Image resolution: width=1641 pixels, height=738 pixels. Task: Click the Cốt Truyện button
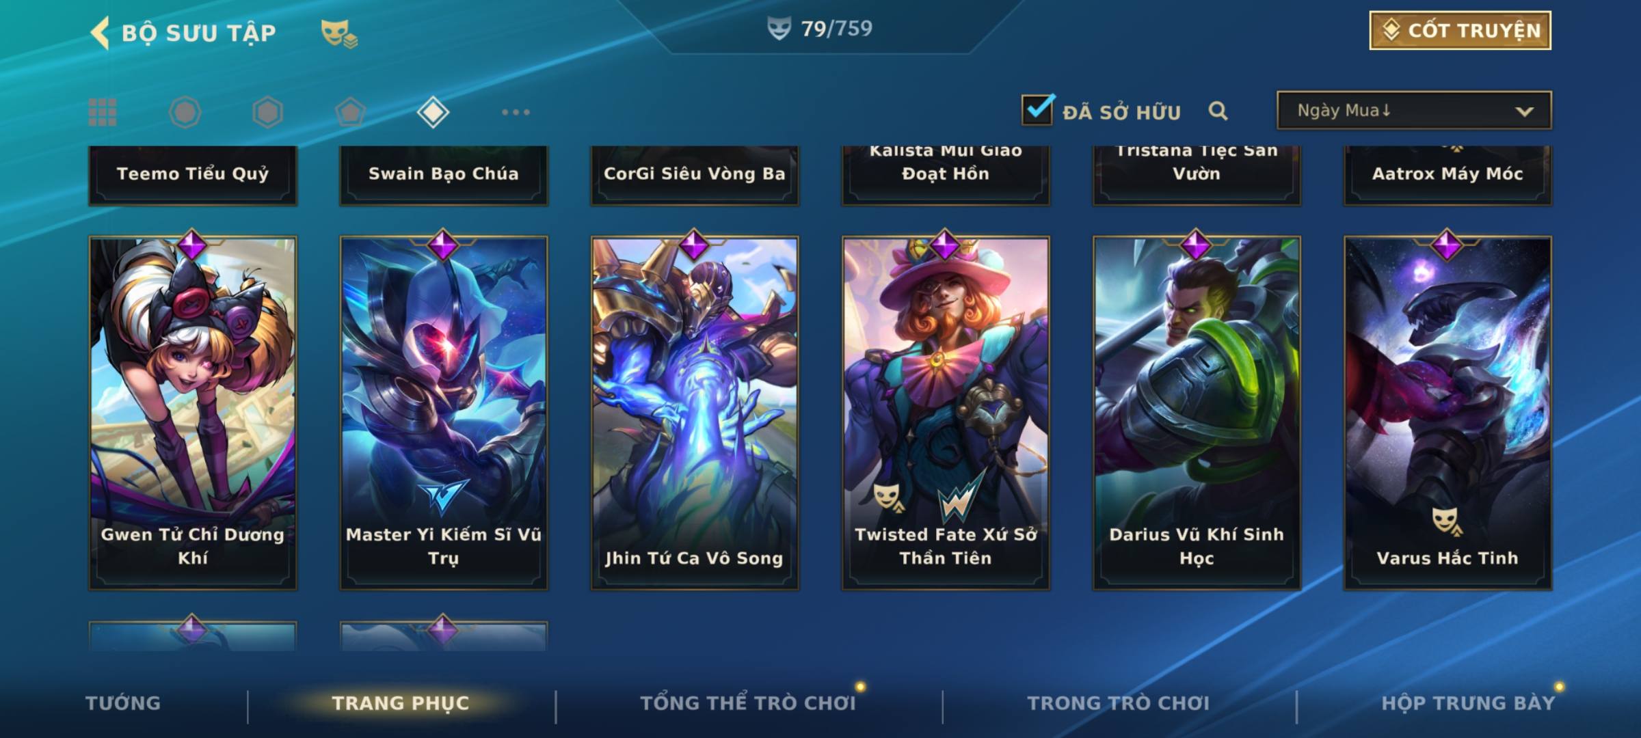(x=1460, y=31)
